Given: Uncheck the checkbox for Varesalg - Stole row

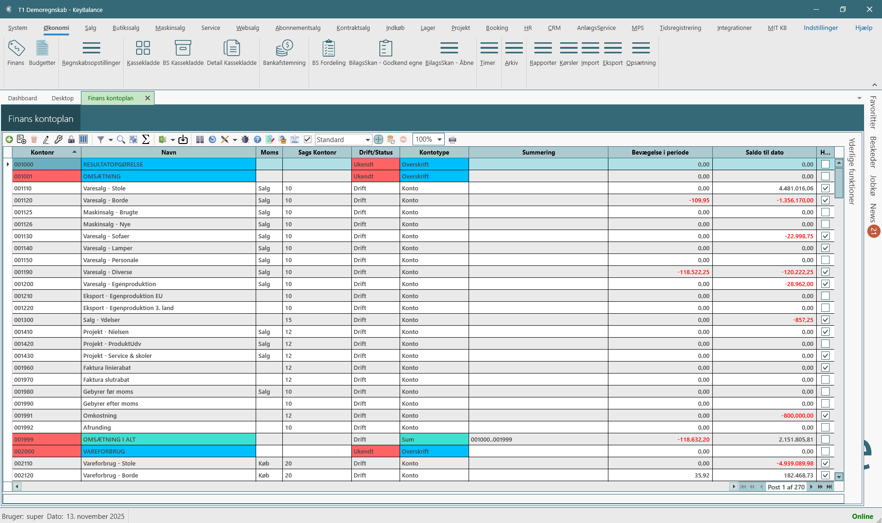Looking at the screenshot, I should pos(825,188).
